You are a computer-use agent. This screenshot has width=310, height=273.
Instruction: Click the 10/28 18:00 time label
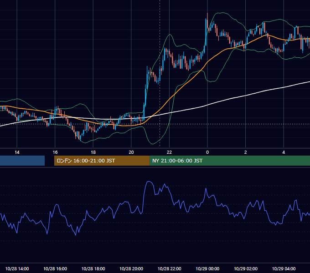(x=93, y=268)
